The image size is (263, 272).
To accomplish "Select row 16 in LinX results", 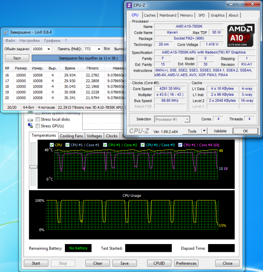I will 64,75.
